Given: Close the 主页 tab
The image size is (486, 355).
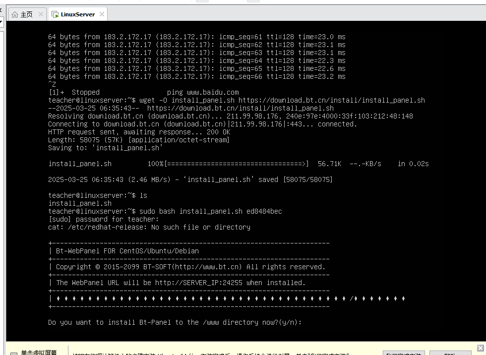Looking at the screenshot, I should point(41,14).
